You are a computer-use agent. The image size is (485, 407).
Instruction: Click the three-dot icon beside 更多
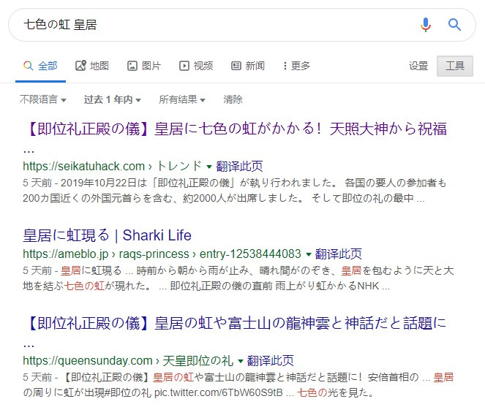[285, 66]
